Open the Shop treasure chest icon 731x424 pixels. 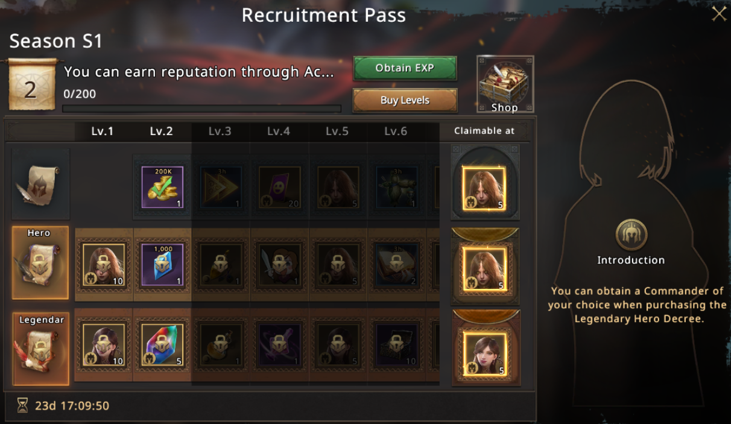coord(505,84)
